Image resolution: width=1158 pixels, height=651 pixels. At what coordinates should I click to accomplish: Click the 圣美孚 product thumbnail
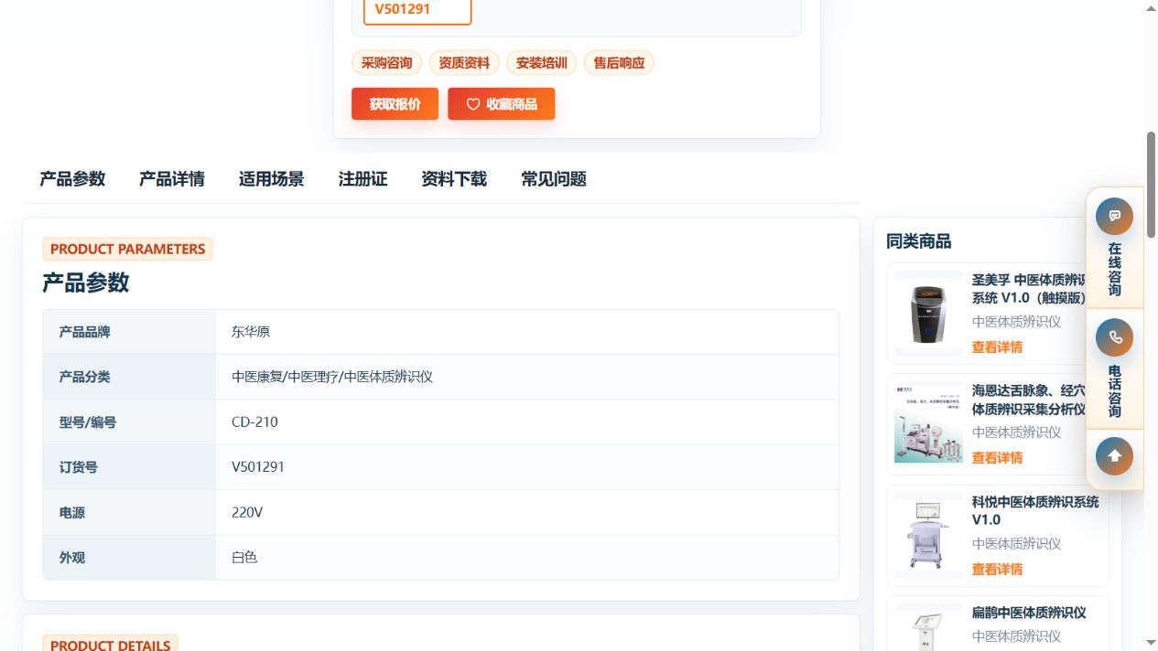[x=928, y=314]
